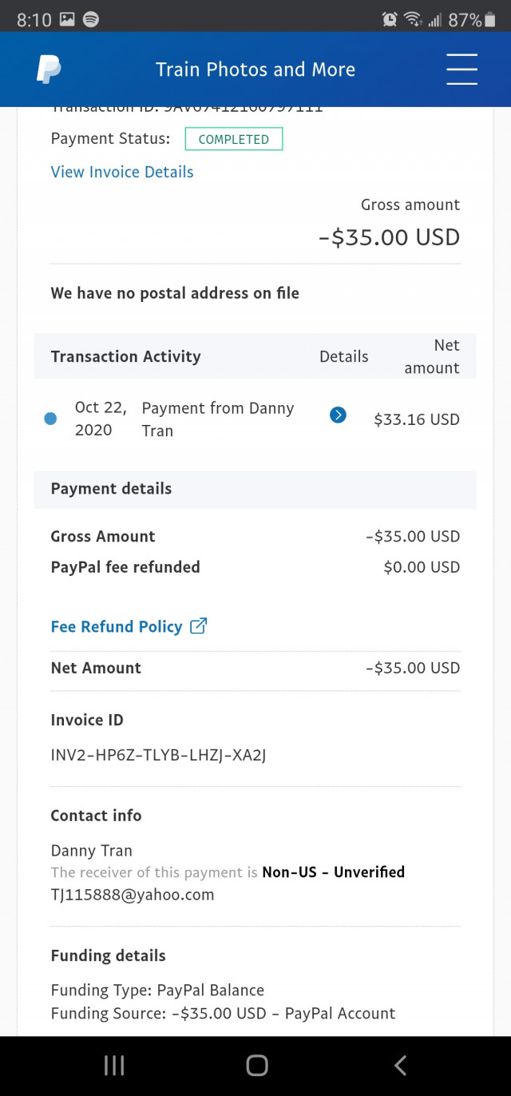Image resolution: width=511 pixels, height=1096 pixels.
Task: Go back using navigation bar arrow
Action: pos(401,1065)
